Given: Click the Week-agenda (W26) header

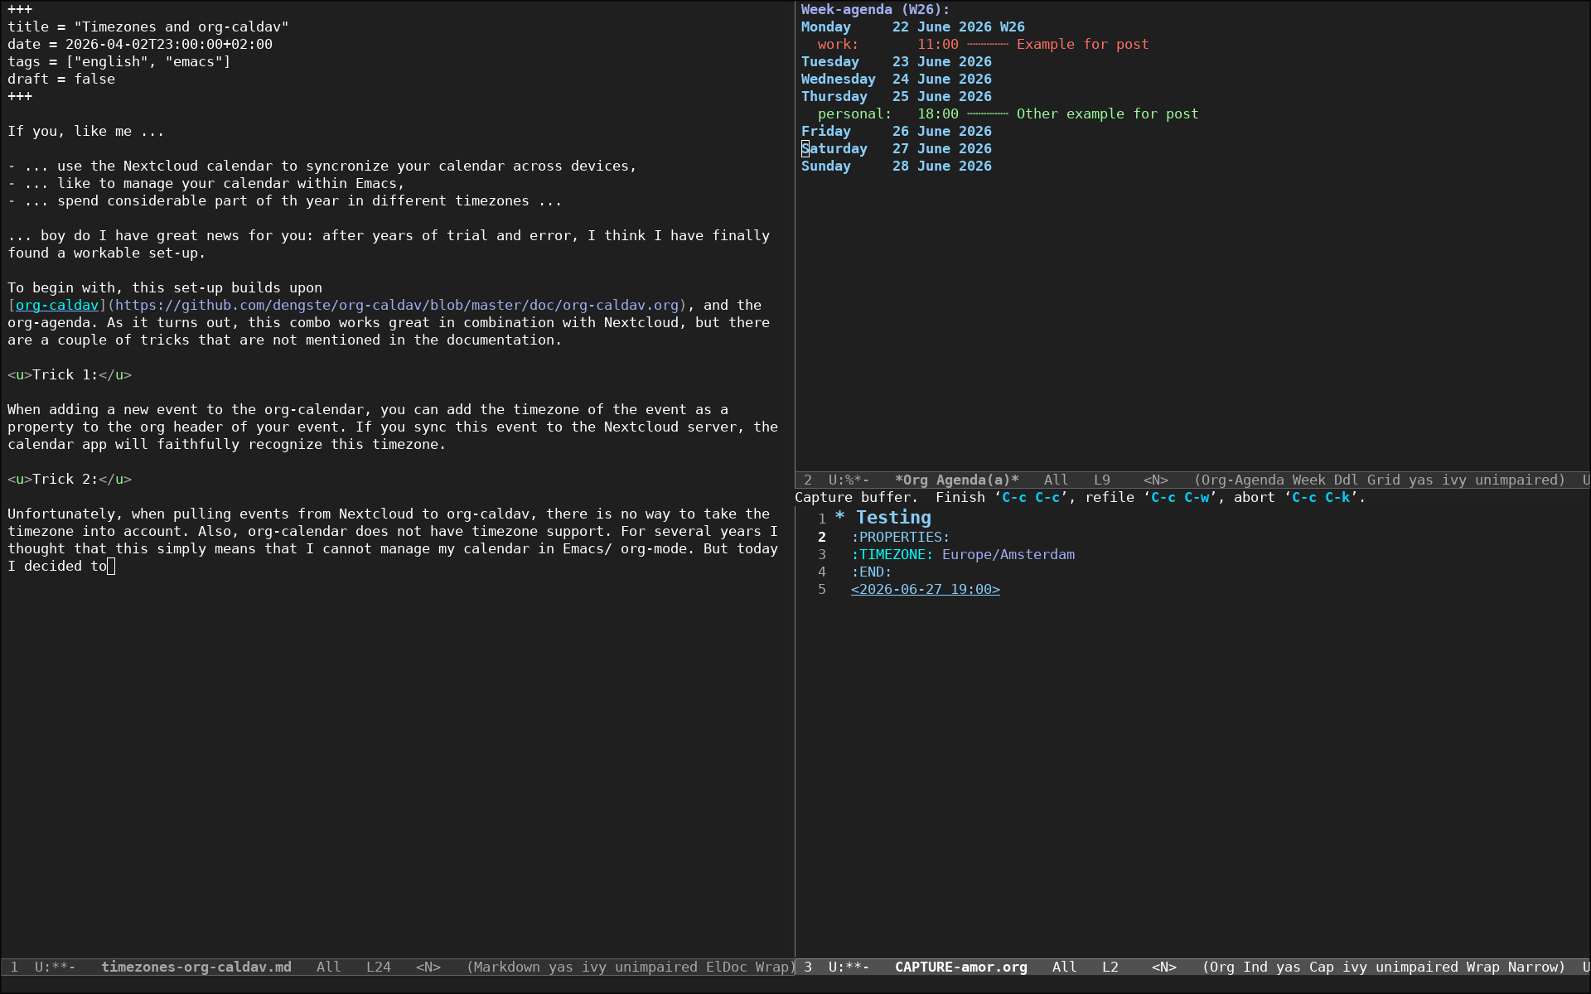Looking at the screenshot, I should [875, 9].
